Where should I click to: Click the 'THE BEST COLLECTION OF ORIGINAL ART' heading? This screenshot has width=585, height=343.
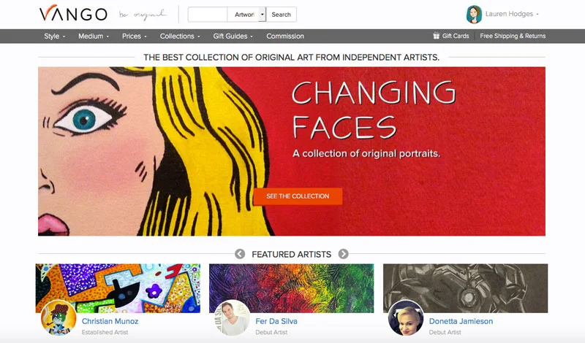pyautogui.click(x=291, y=58)
